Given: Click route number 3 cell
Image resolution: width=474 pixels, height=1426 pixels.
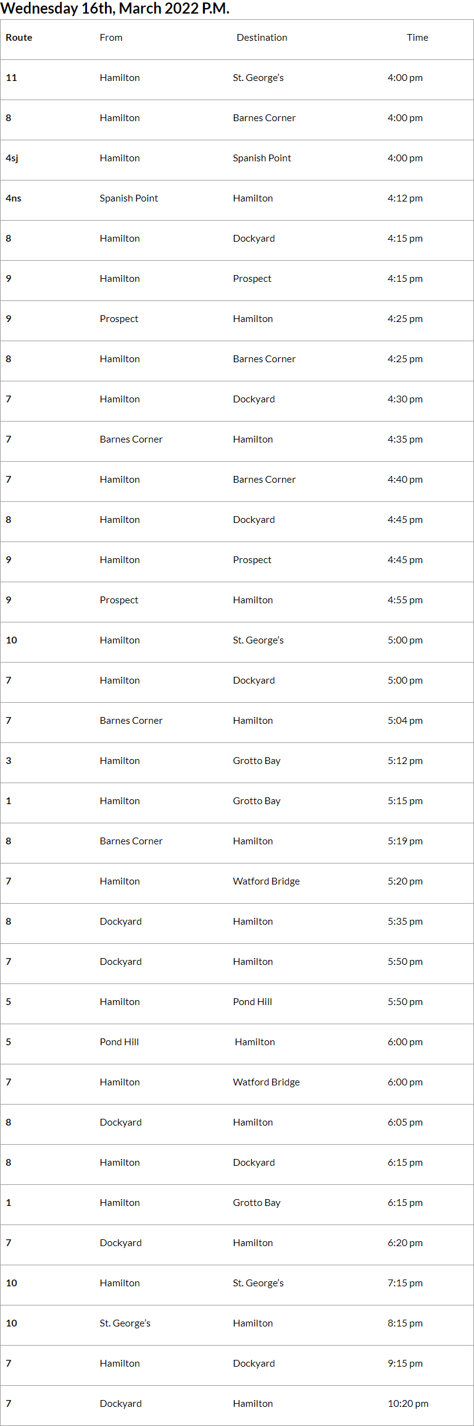Looking at the screenshot, I should click(9, 761).
